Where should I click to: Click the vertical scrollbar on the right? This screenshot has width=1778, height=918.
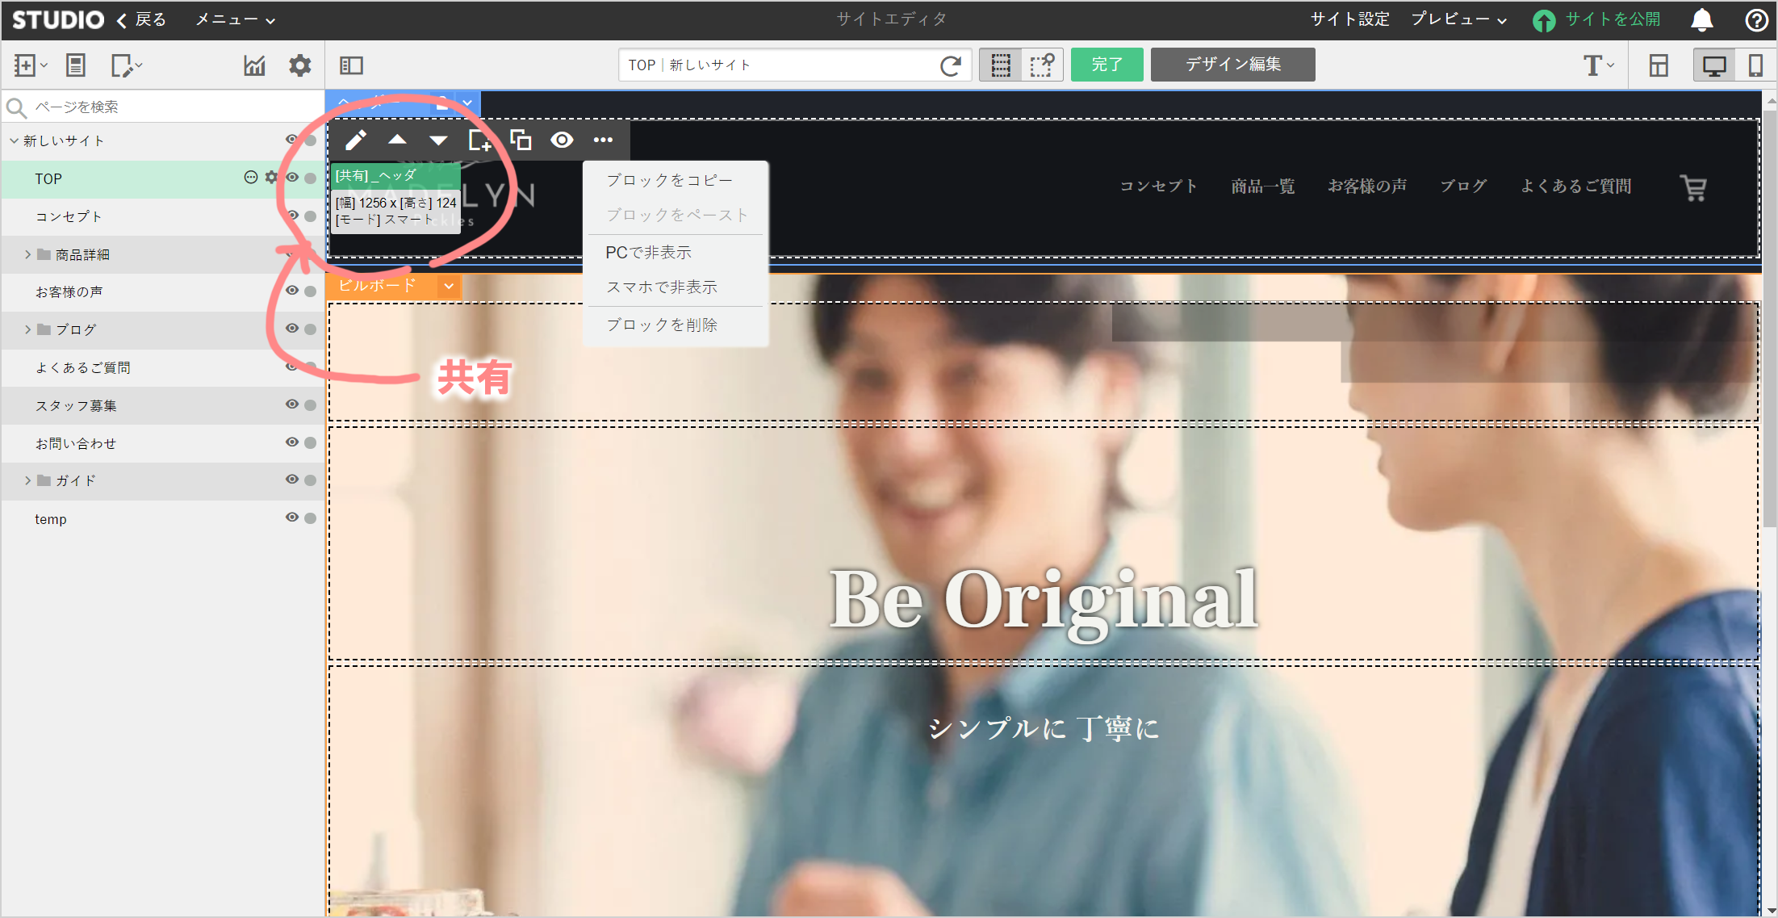(x=1770, y=323)
